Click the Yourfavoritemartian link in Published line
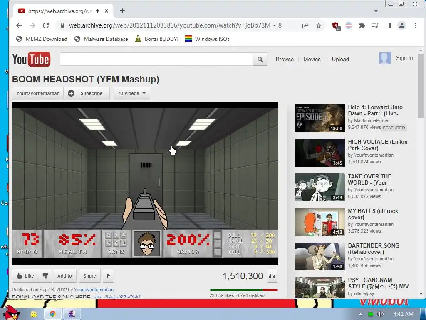 (94, 290)
